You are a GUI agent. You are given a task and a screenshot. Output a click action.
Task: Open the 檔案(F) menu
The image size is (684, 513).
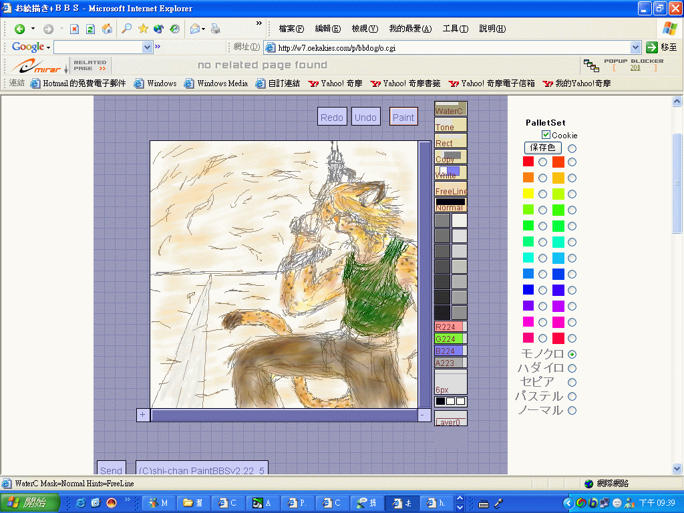point(291,29)
